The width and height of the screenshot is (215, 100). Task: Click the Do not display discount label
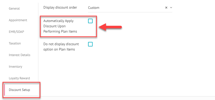pyautogui.click(x=61, y=47)
